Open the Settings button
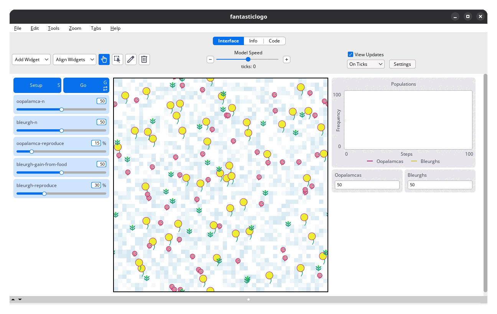This screenshot has width=497, height=314. click(x=402, y=64)
